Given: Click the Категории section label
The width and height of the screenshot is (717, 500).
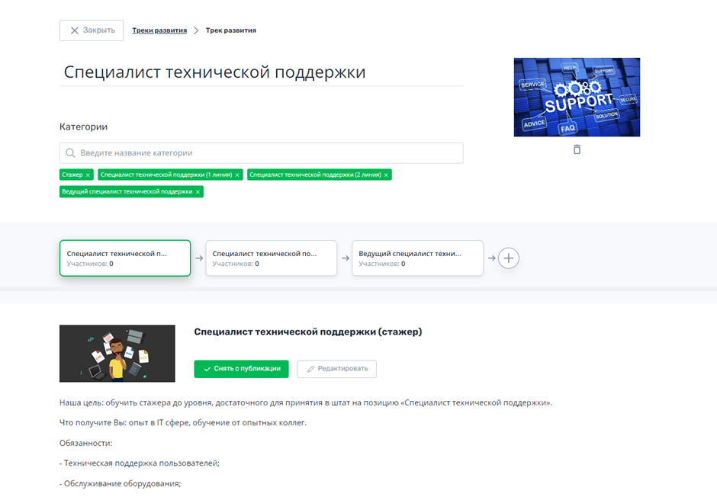Looking at the screenshot, I should [x=83, y=127].
